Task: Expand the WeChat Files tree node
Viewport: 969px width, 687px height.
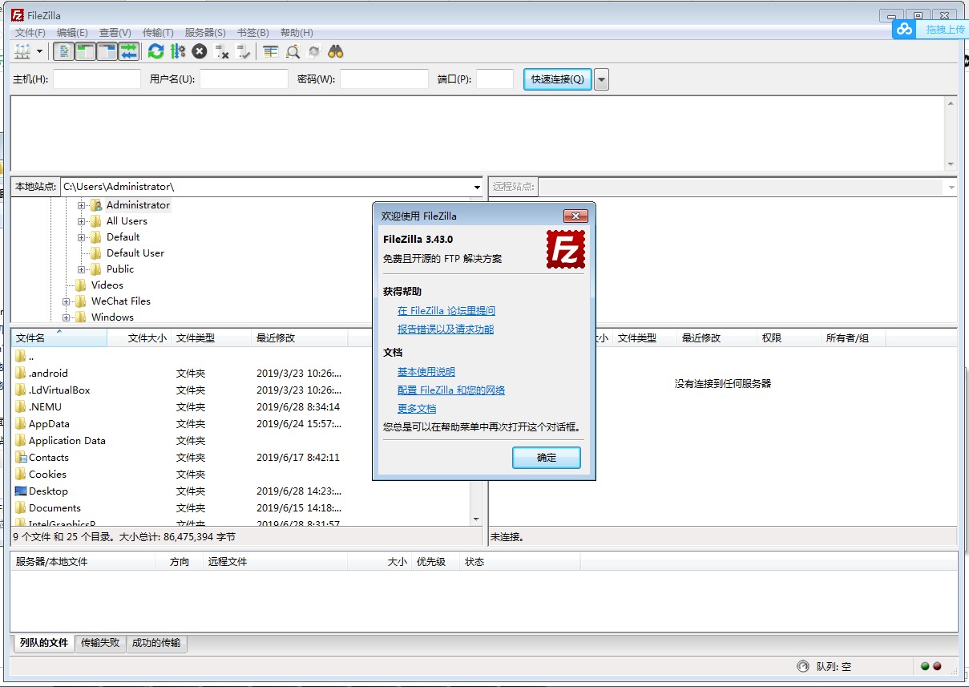Action: (67, 301)
